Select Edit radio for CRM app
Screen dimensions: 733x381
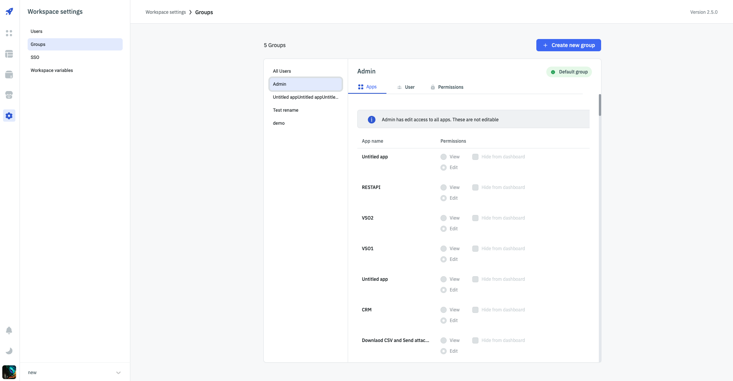[x=444, y=321]
